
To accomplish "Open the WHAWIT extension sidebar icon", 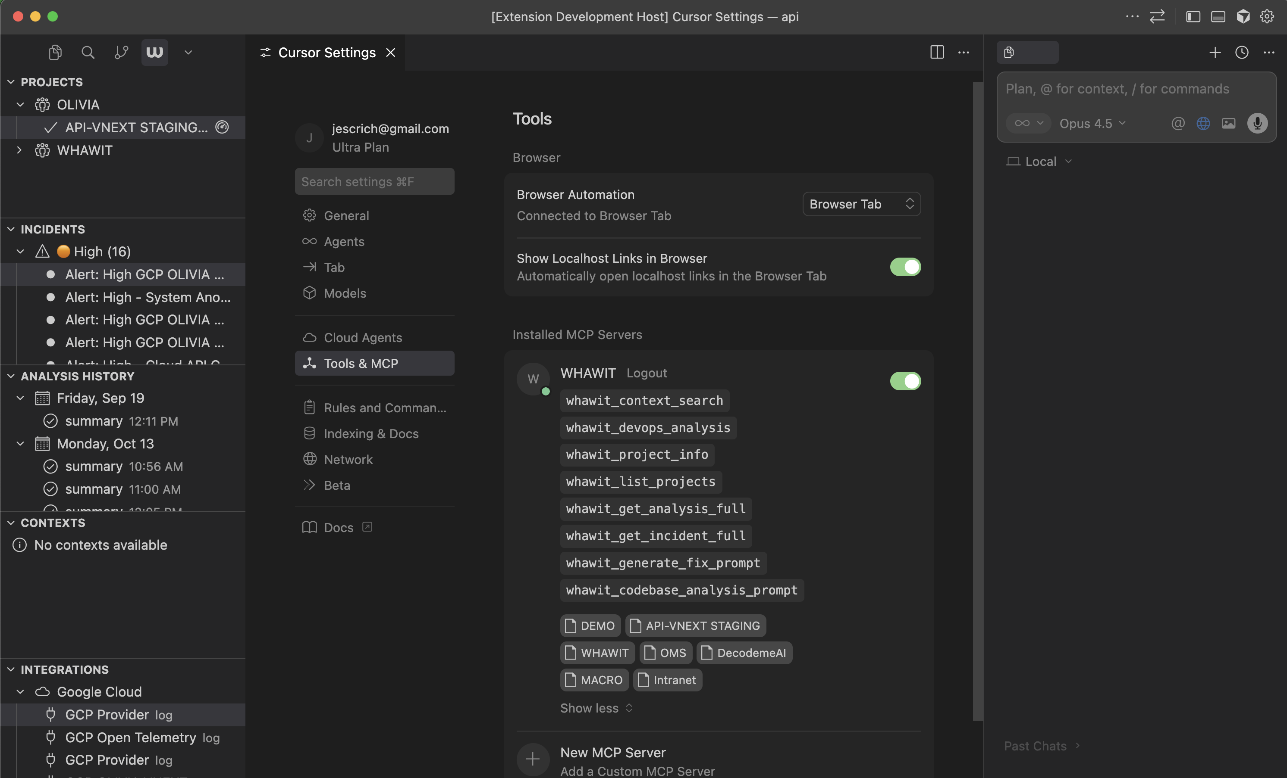I will pyautogui.click(x=154, y=52).
